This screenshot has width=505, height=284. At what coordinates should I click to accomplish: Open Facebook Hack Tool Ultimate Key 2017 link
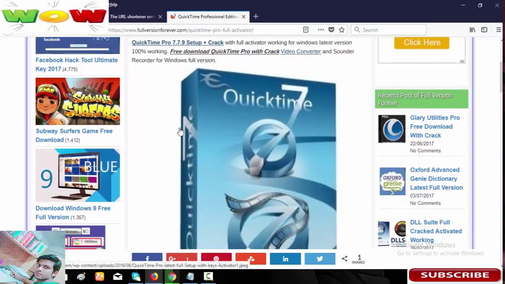coord(77,64)
